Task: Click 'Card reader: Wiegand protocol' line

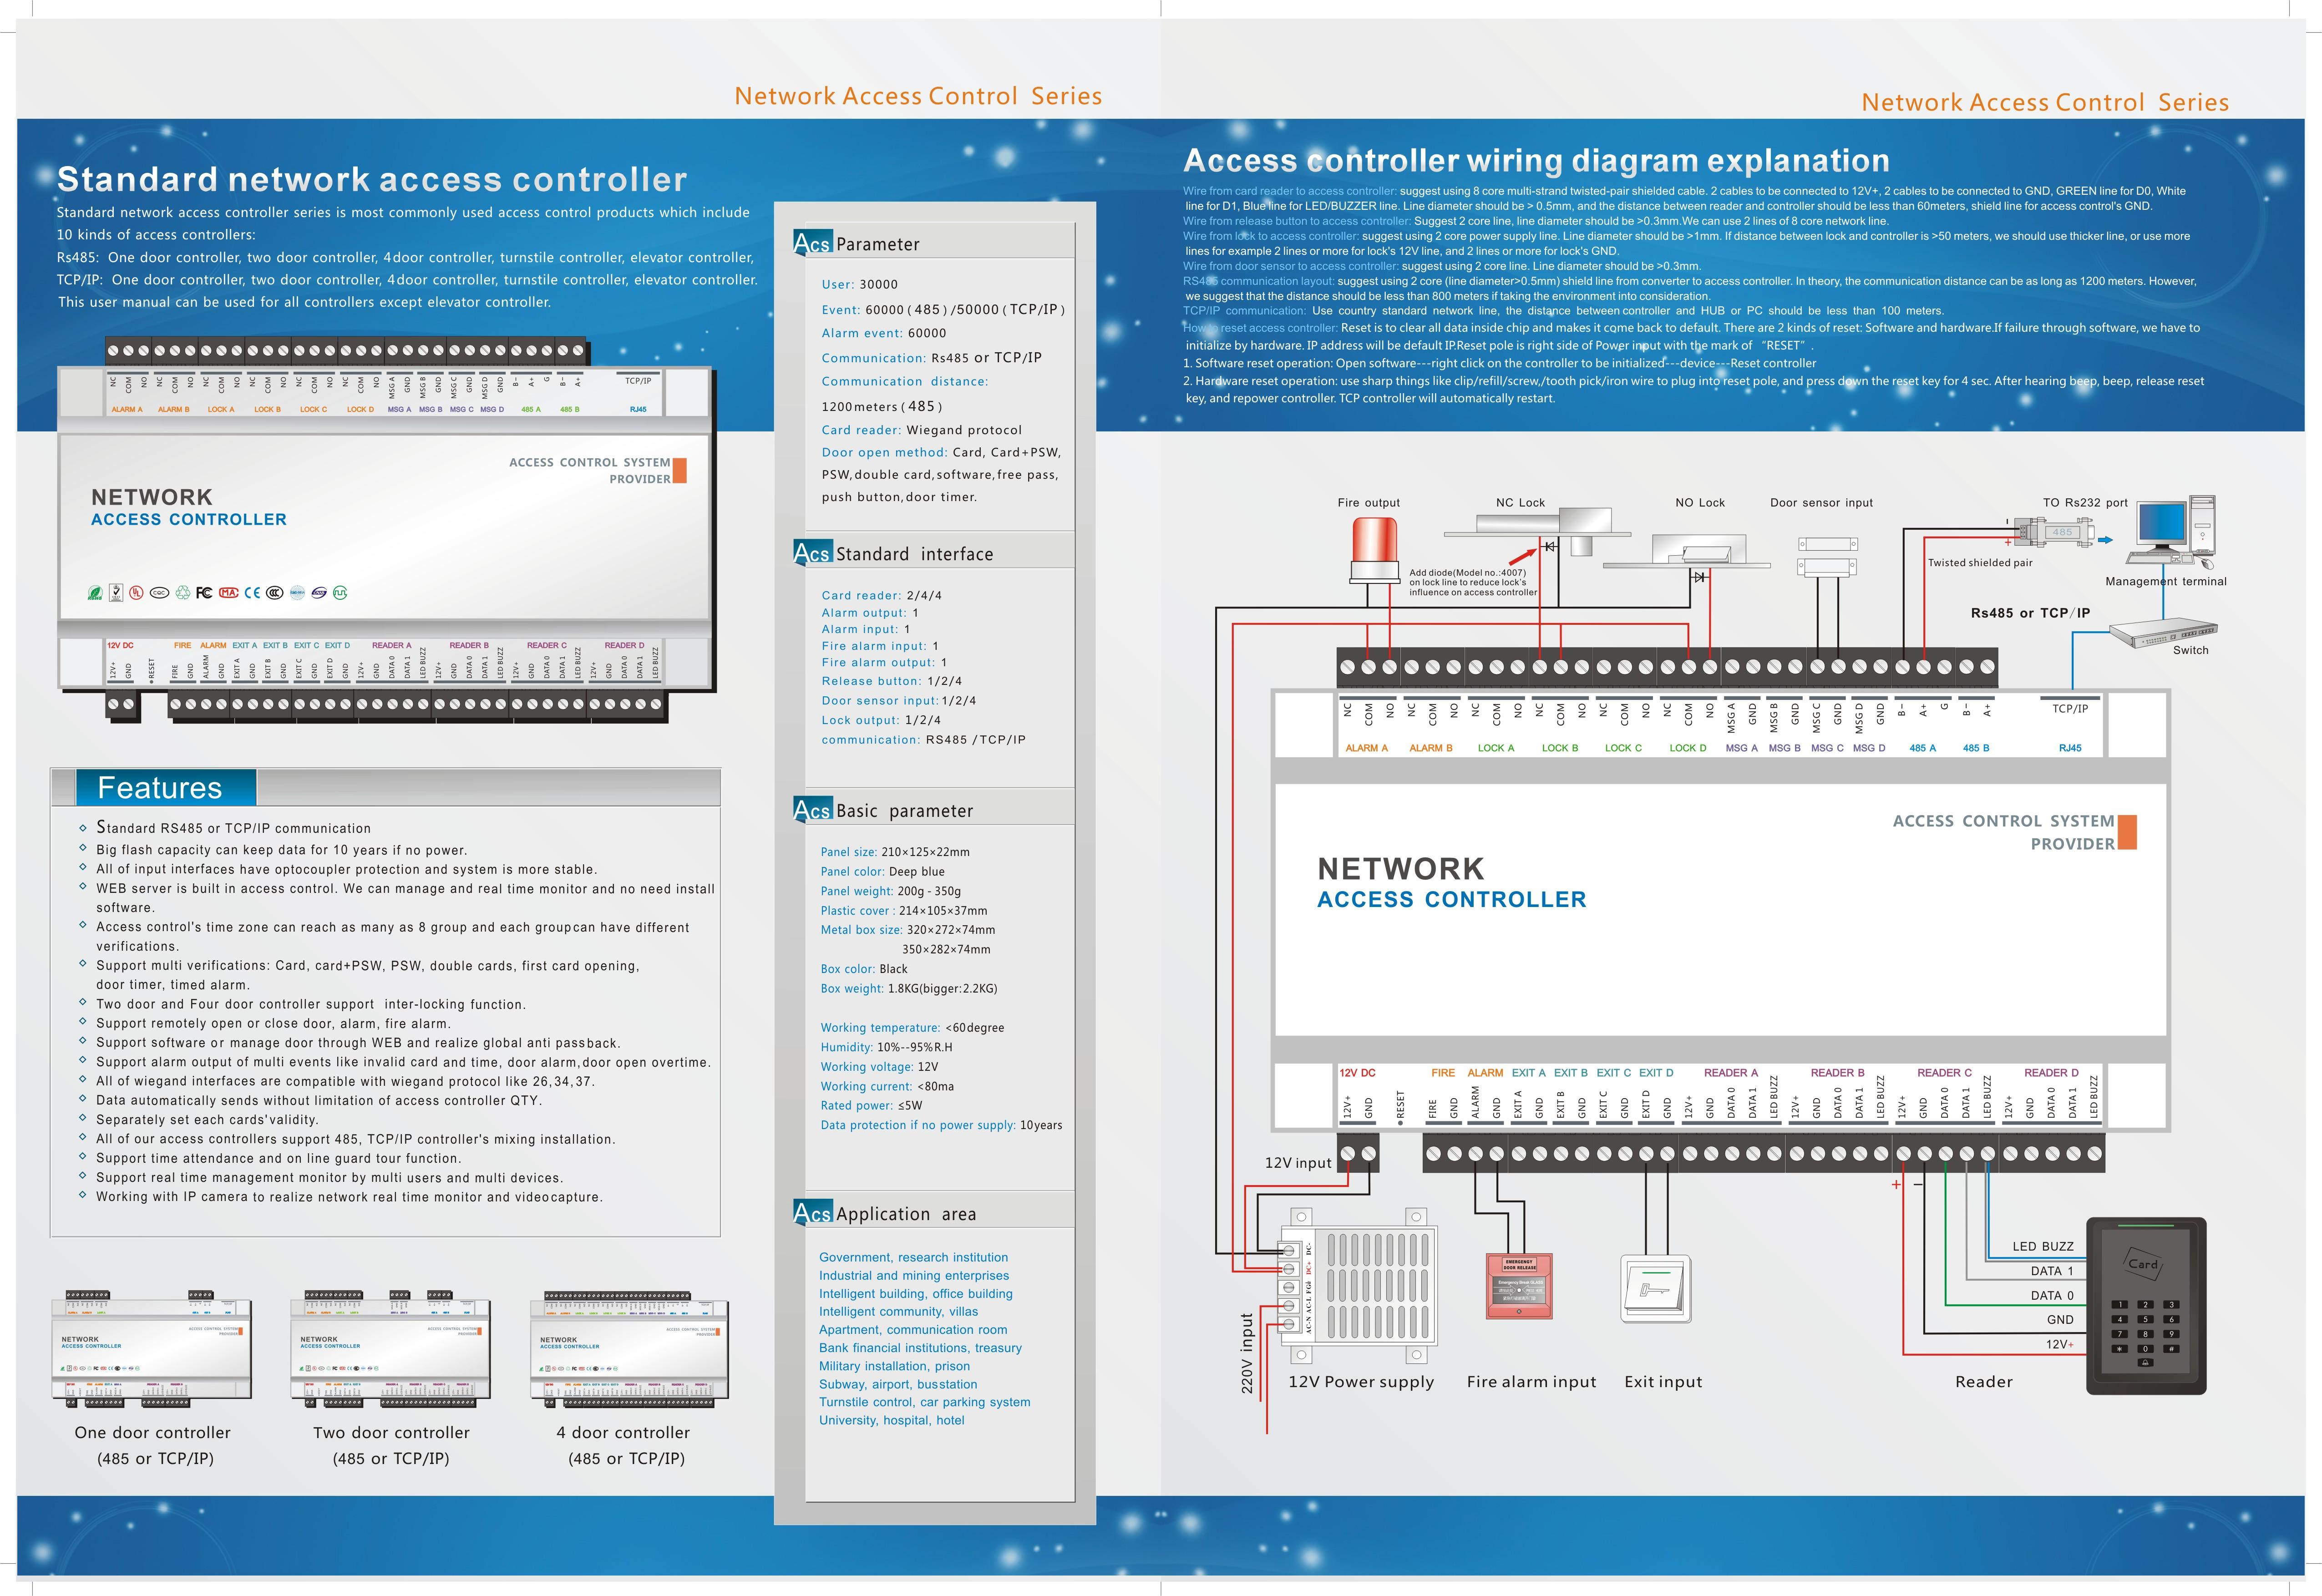Action: (x=922, y=430)
